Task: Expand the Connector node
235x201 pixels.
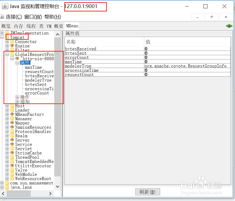Action: coord(7,41)
